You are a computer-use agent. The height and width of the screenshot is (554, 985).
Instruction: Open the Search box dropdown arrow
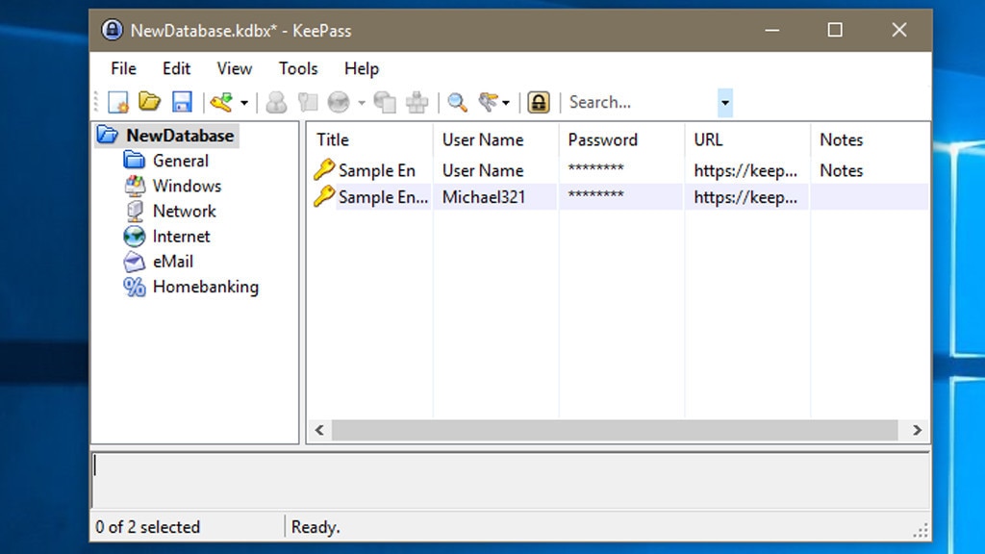[x=724, y=102]
